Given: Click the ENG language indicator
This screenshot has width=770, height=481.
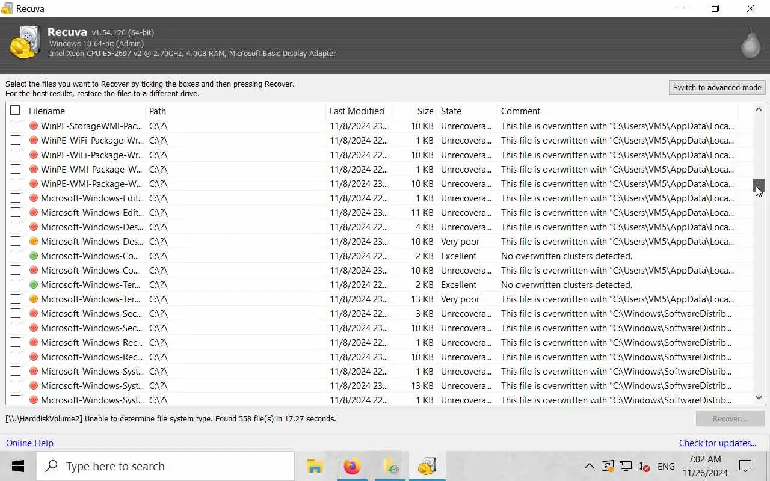Looking at the screenshot, I should [666, 466].
